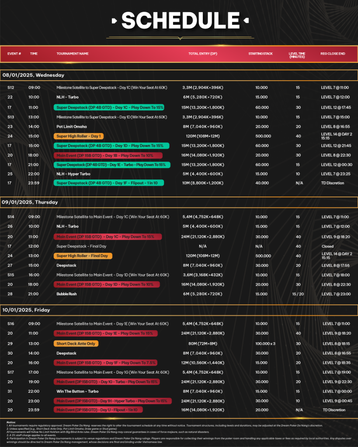The width and height of the screenshot is (358, 447).
Task: Click event number 29
Action: pos(10,344)
